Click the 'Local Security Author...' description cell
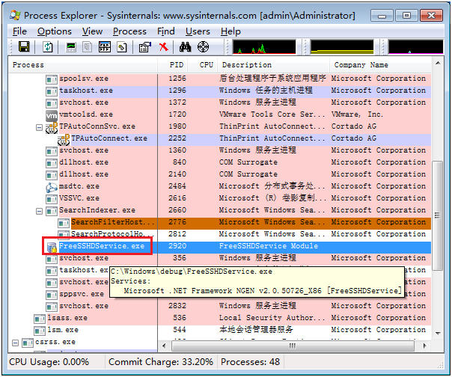The height and width of the screenshot is (377, 452). (x=272, y=318)
